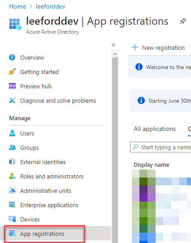This screenshot has height=243, width=191.
Task: Click the Azure AD app registrations header icon
Action: click(15, 25)
